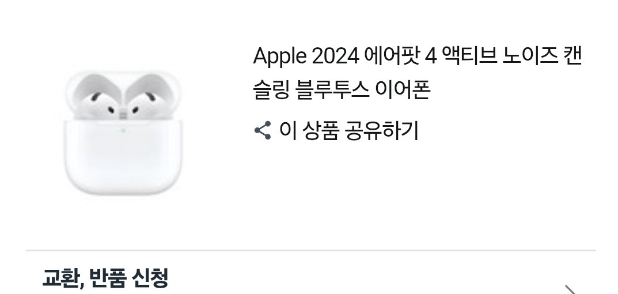Click the charging case LED area in the product photo

123,131
